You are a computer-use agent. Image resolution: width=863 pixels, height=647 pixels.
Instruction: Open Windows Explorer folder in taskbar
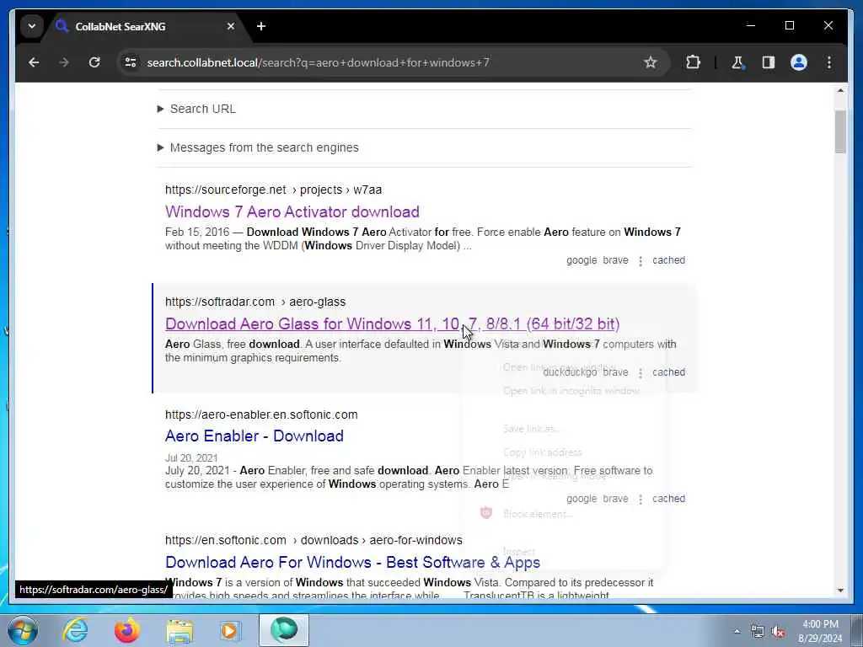tap(180, 630)
